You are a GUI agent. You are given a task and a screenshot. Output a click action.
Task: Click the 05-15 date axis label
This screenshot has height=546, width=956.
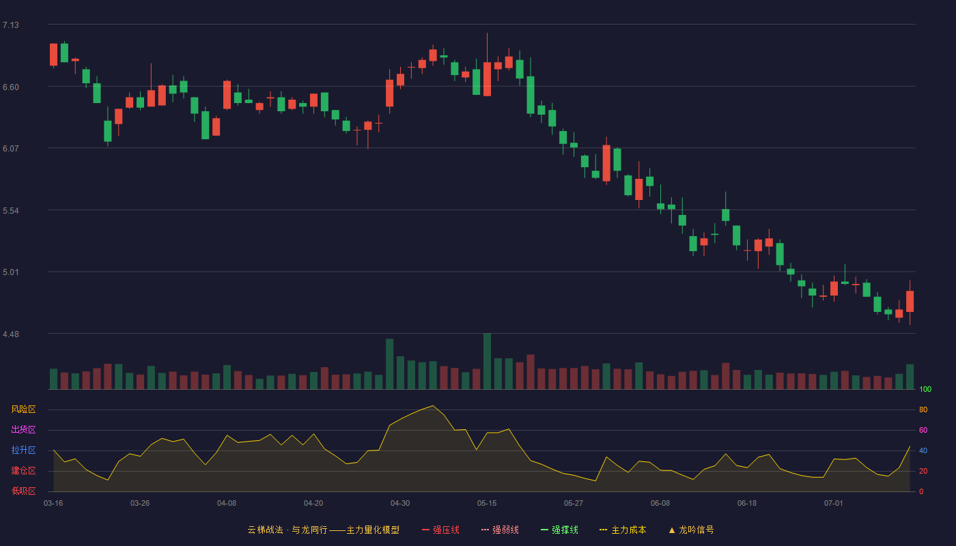487,503
